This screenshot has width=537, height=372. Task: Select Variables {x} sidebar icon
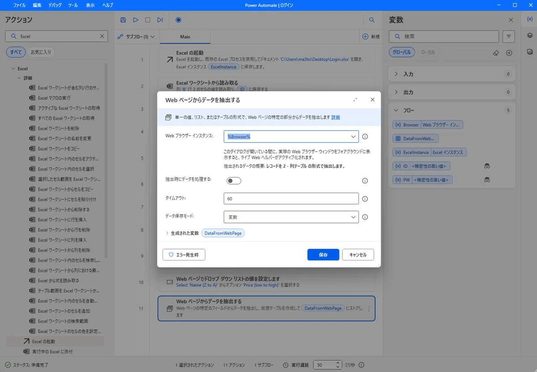pos(530,19)
